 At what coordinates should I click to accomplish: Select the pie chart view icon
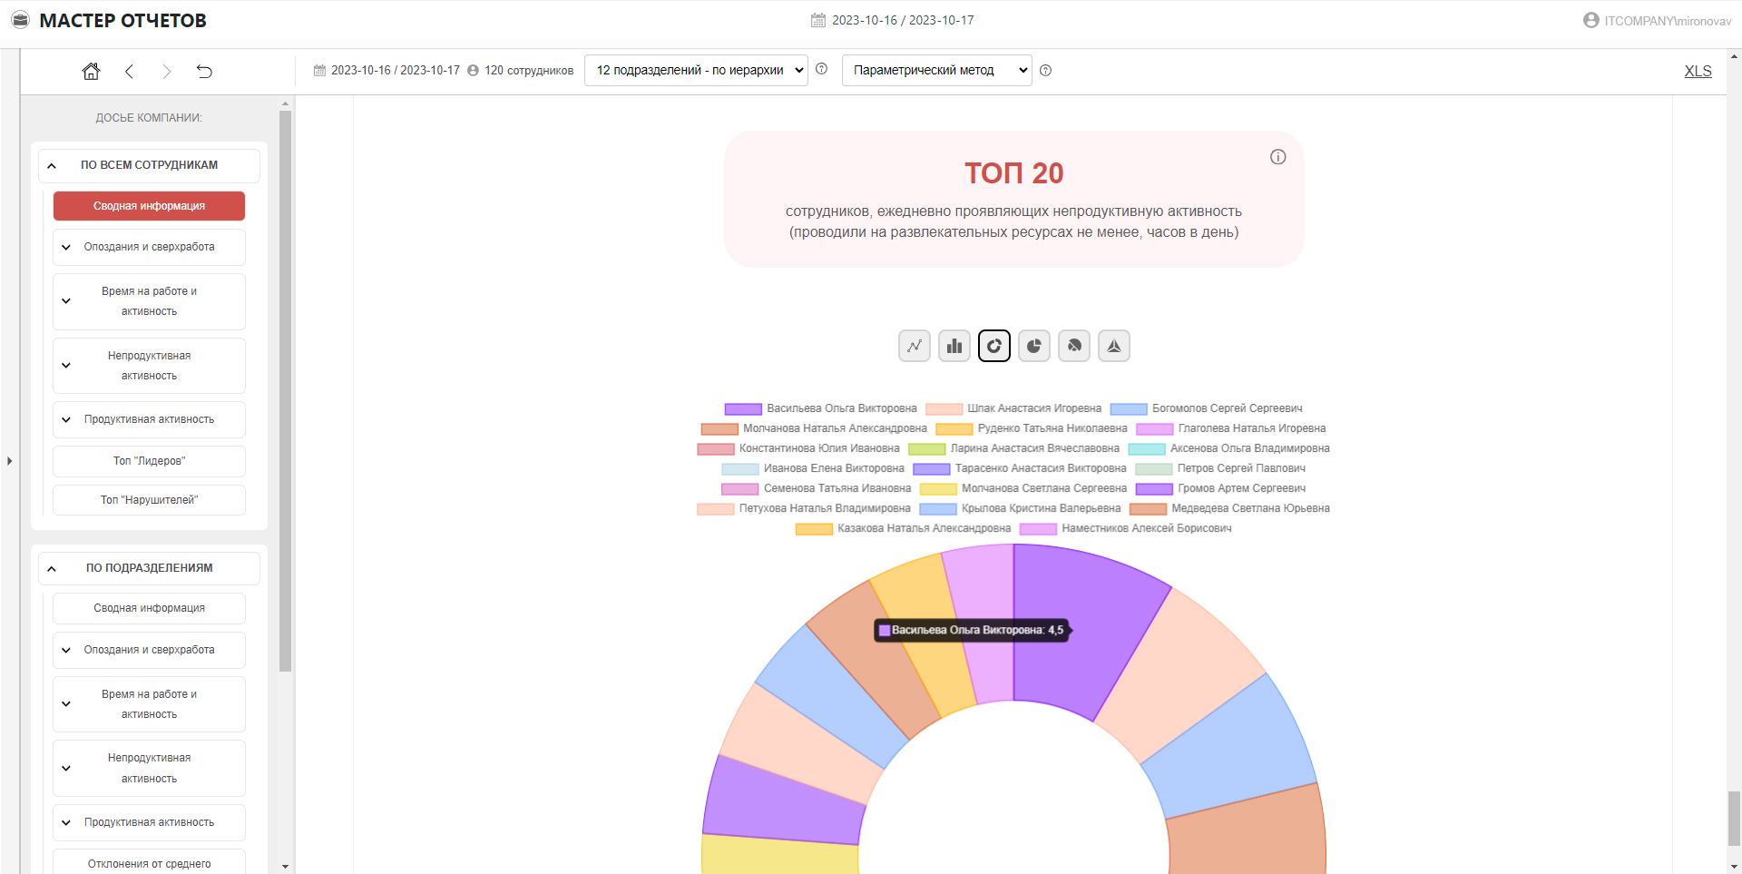pos(1033,346)
